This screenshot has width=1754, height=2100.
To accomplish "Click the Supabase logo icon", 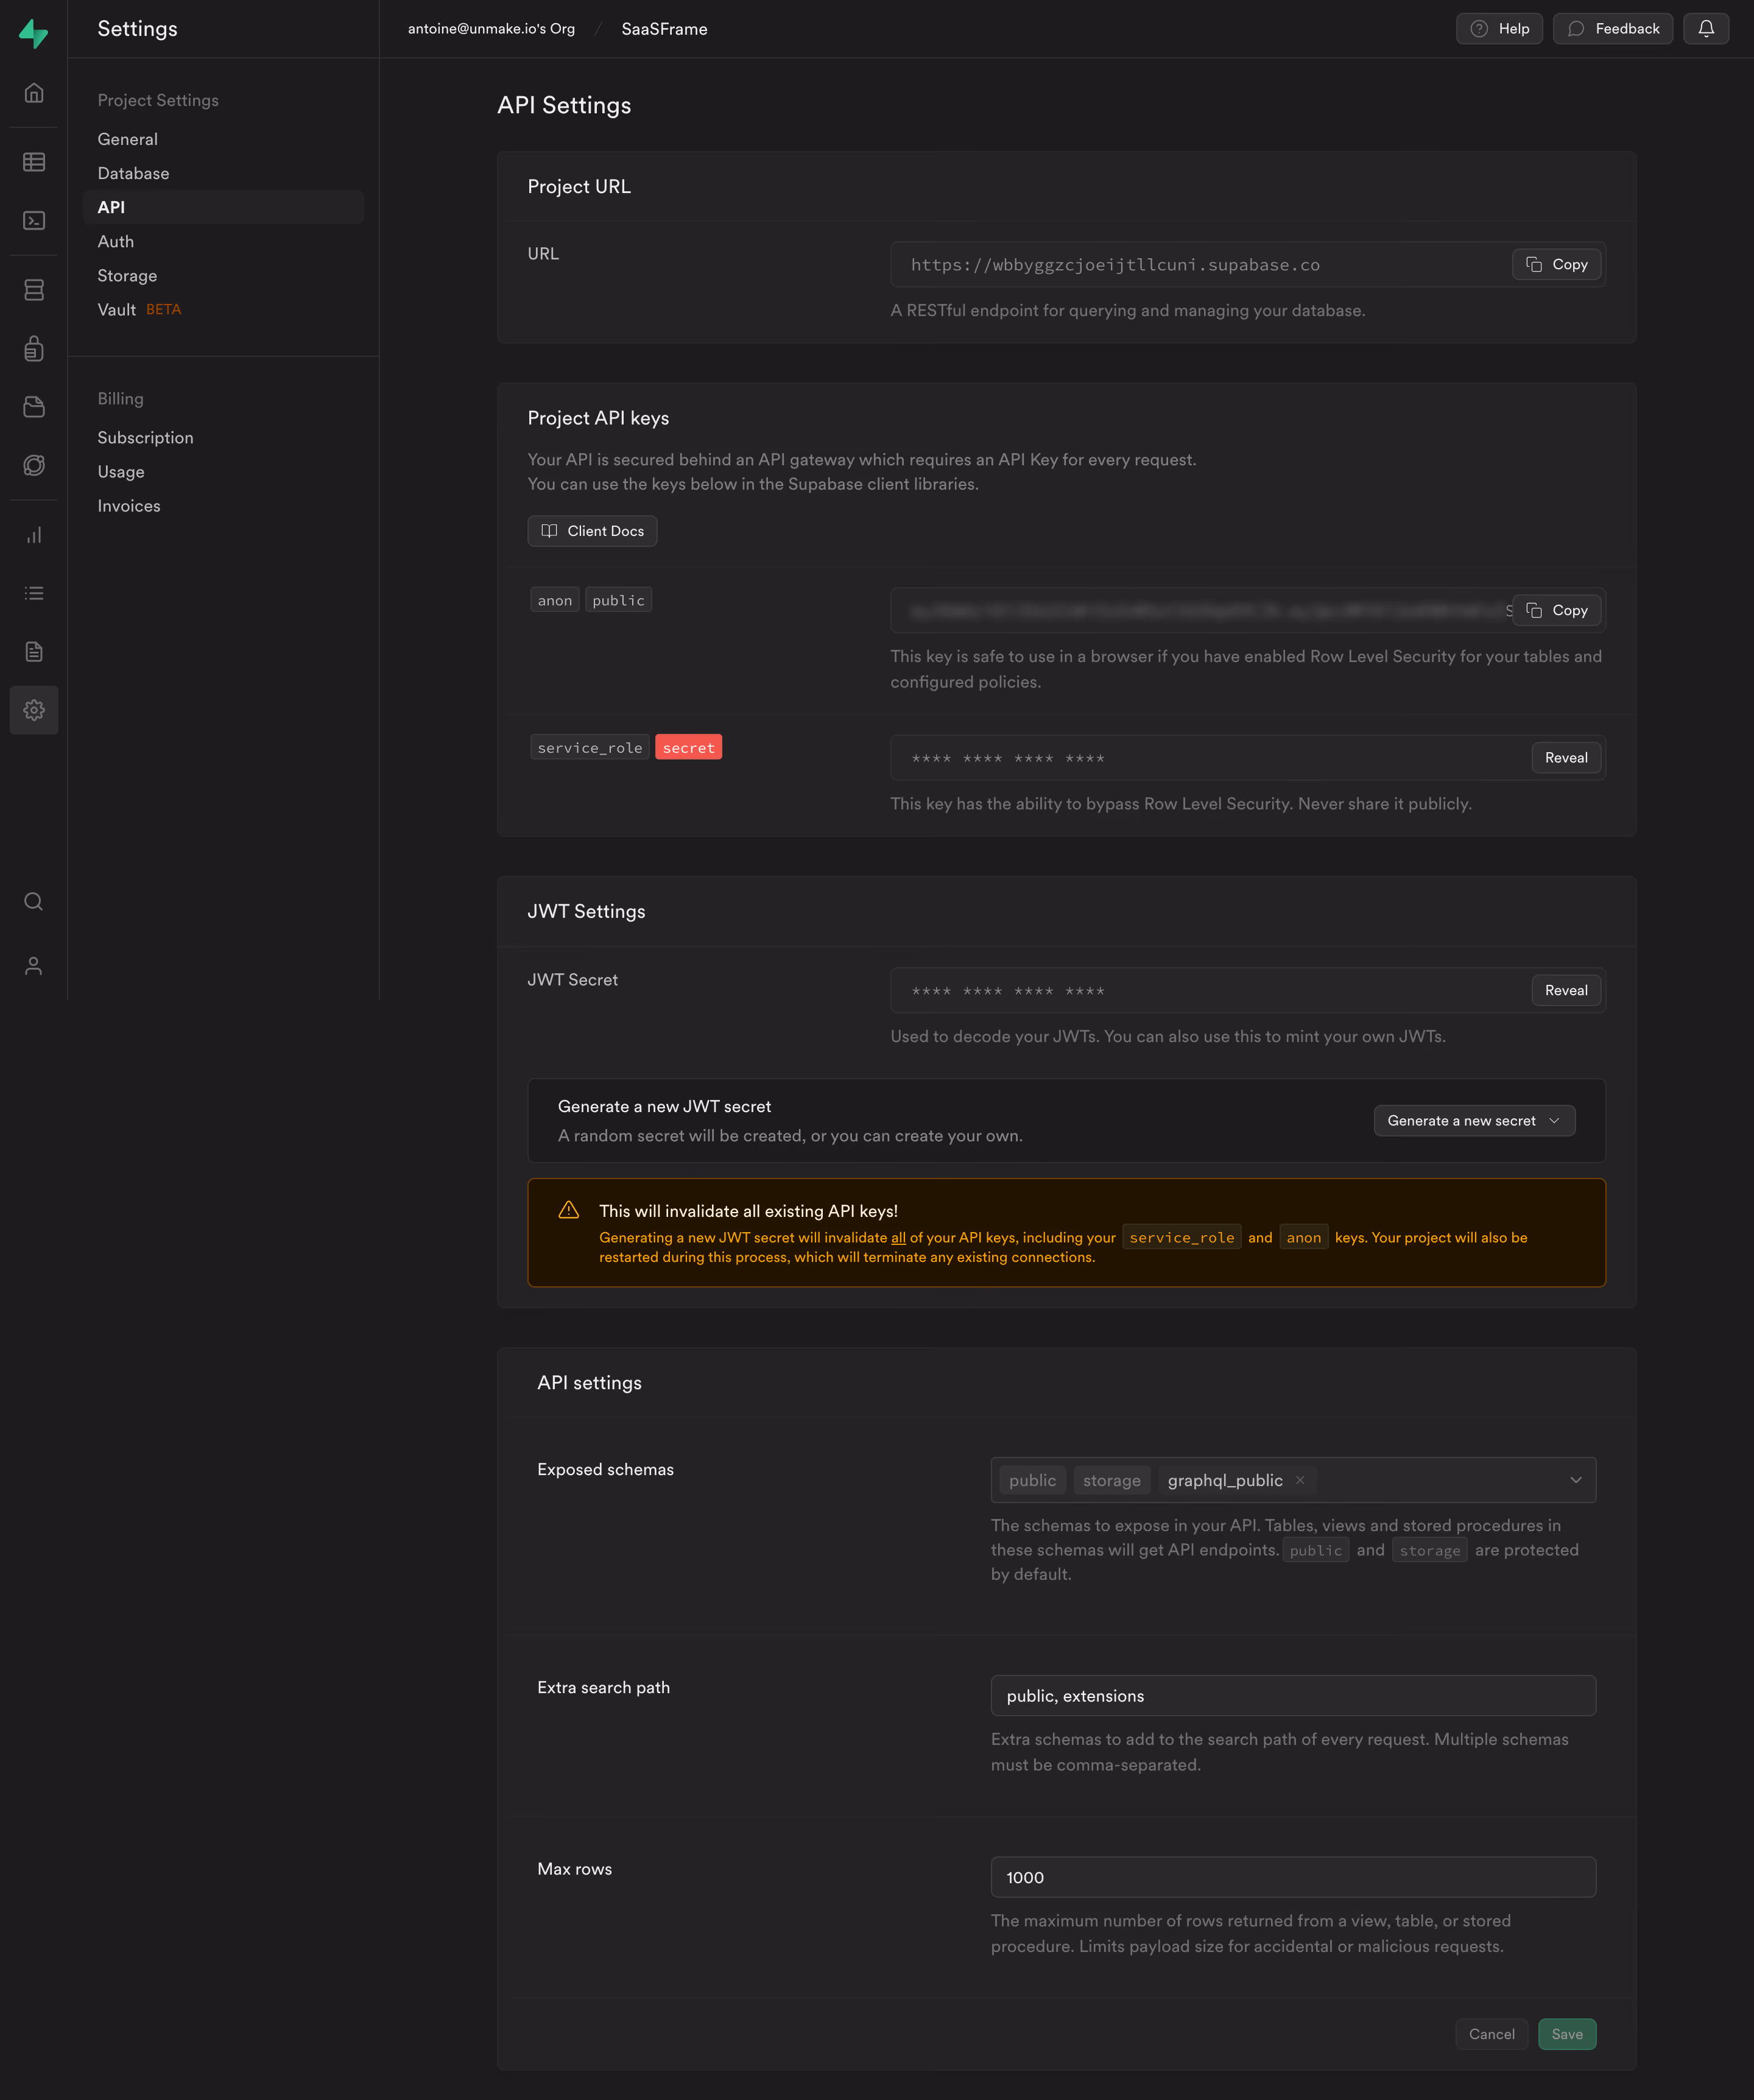I will 33,33.
